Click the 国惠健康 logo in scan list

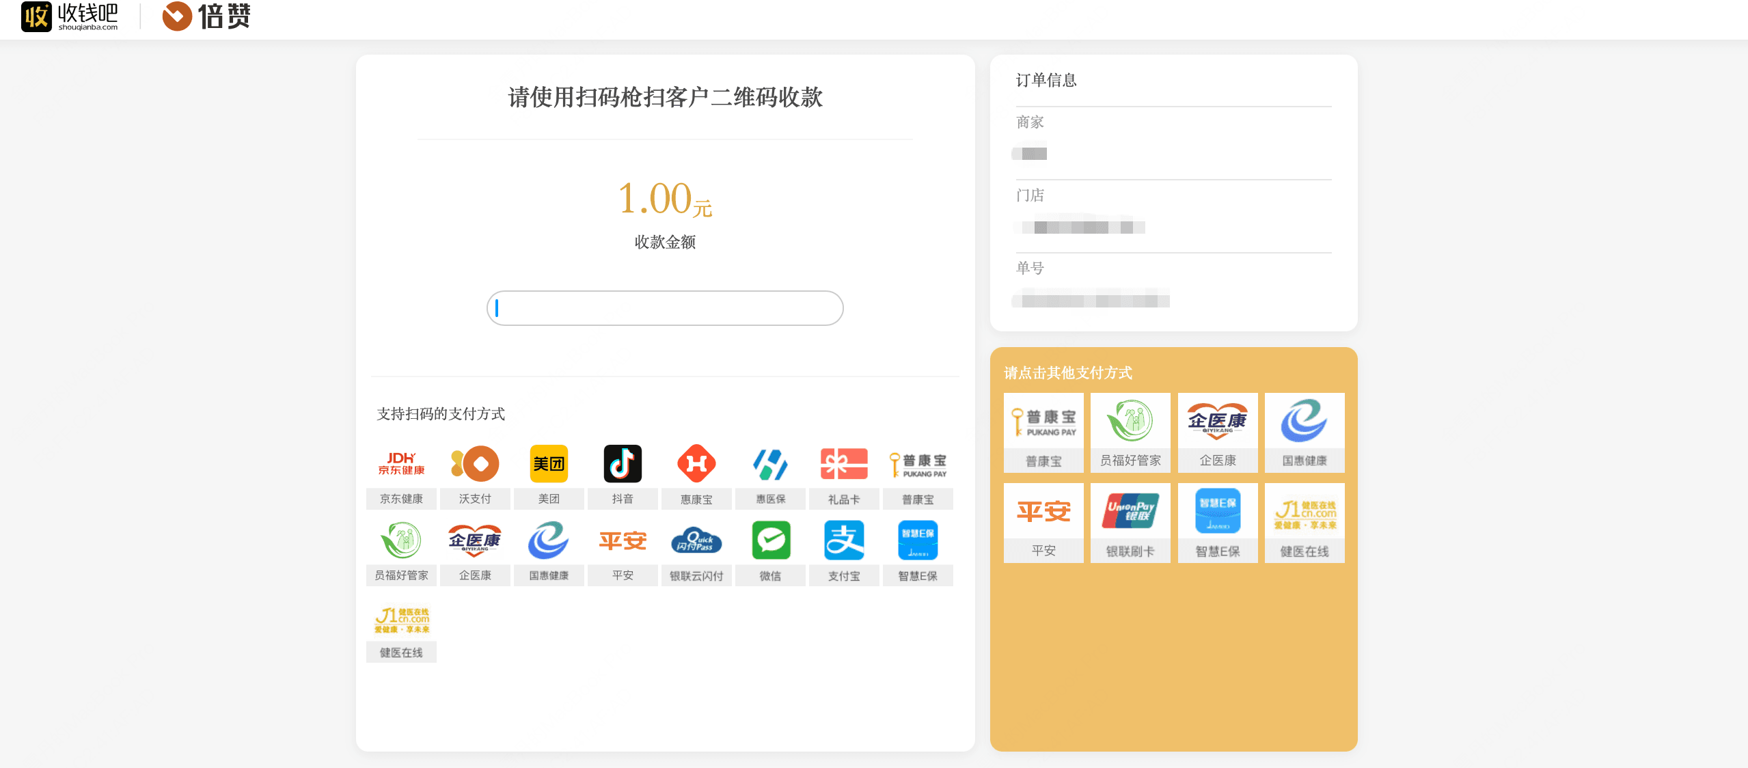pos(549,540)
